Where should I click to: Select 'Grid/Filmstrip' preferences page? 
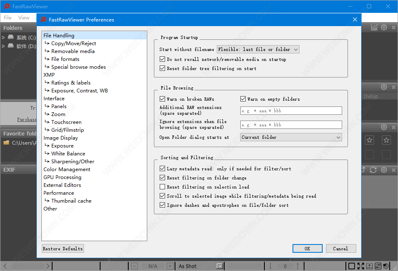(x=67, y=130)
